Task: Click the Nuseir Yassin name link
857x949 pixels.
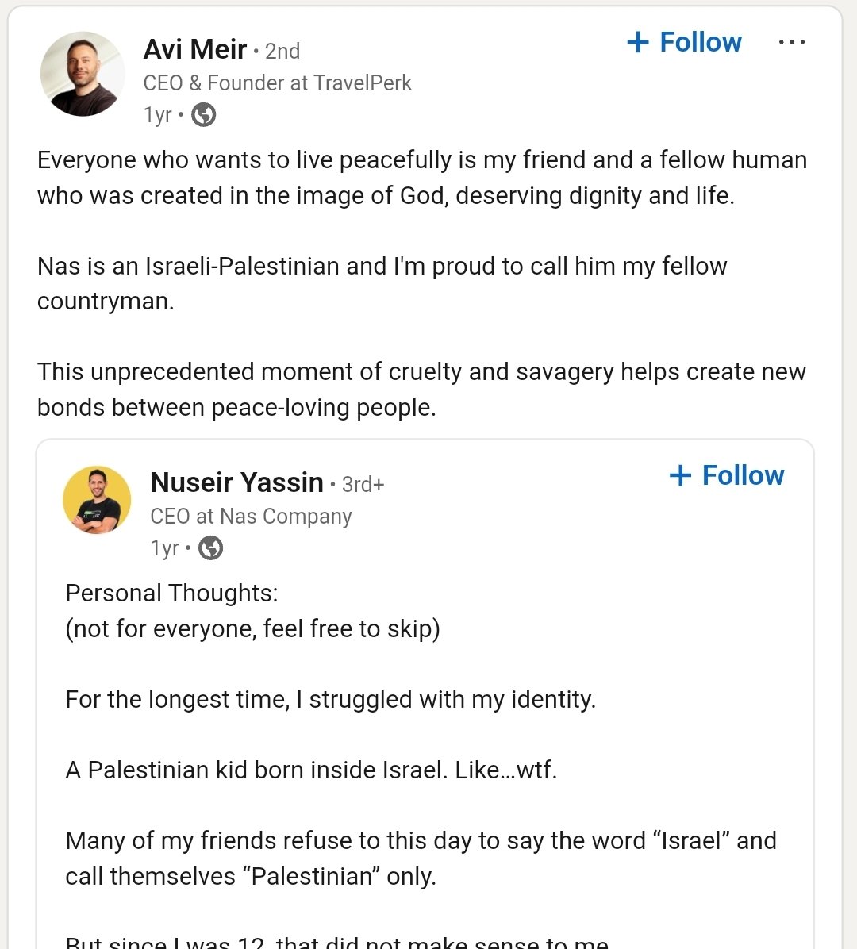Action: click(236, 482)
